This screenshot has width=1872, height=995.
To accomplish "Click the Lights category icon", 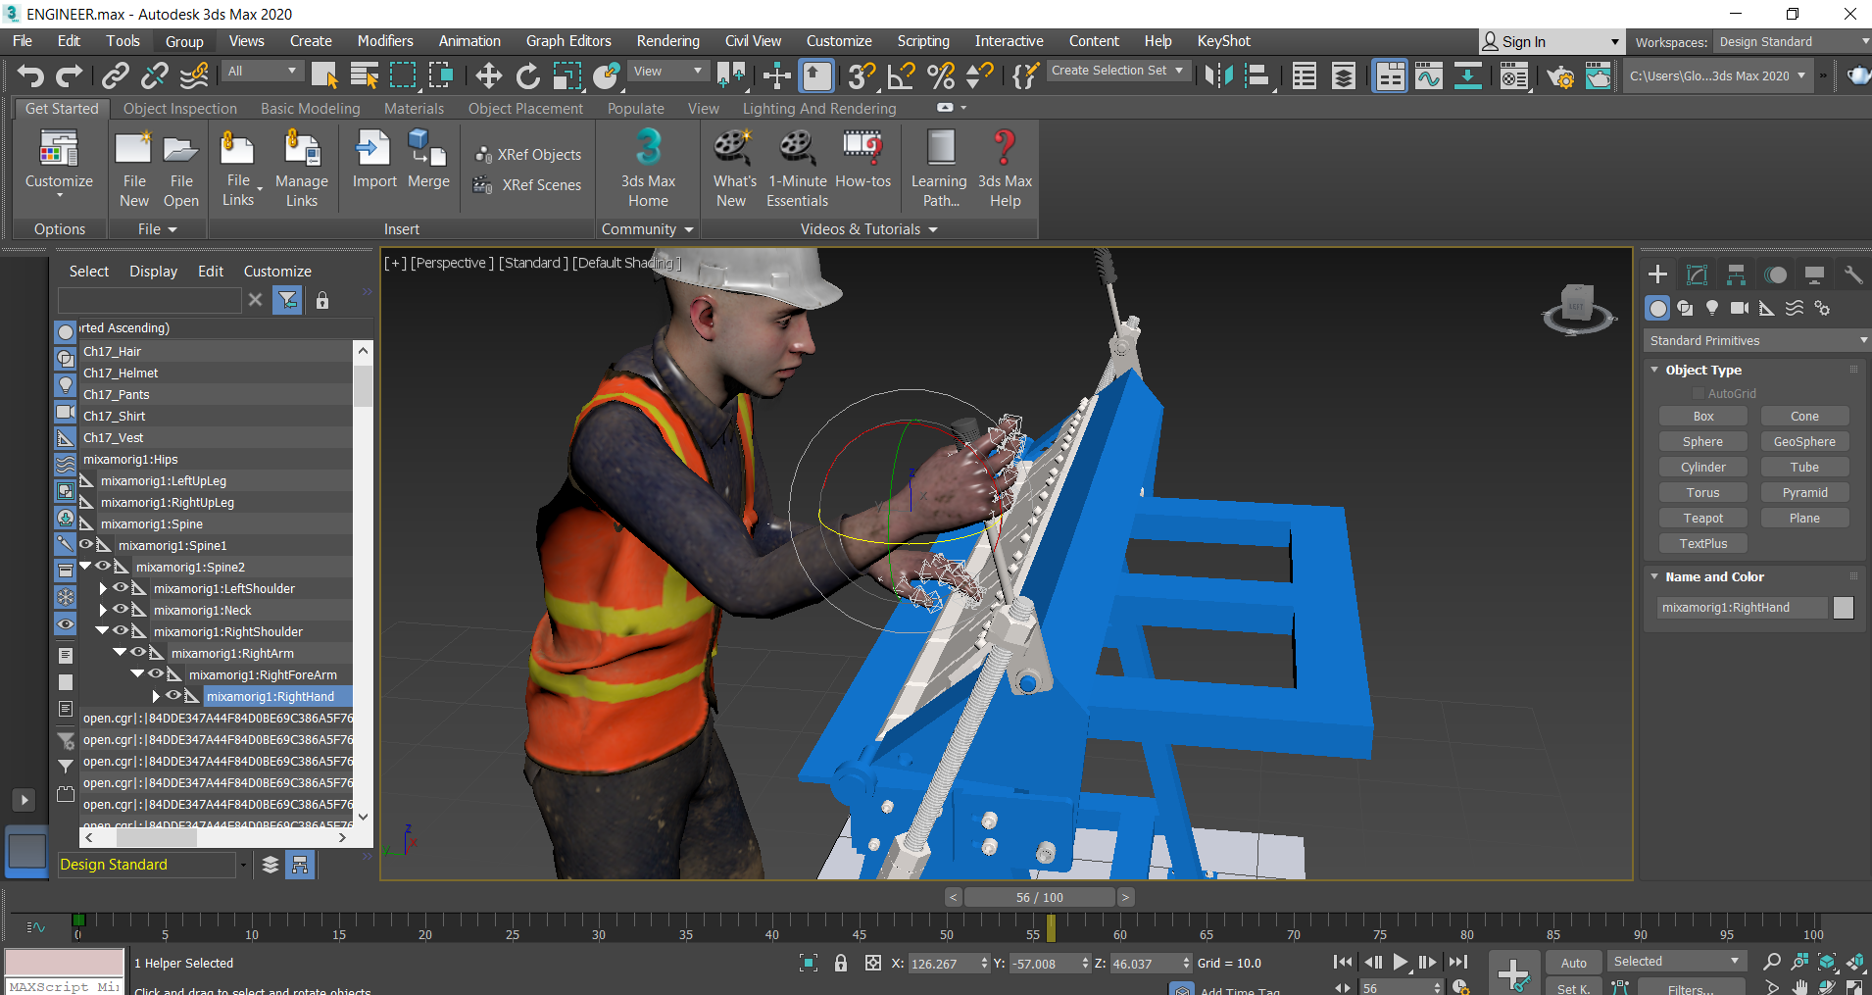I will tap(1712, 308).
